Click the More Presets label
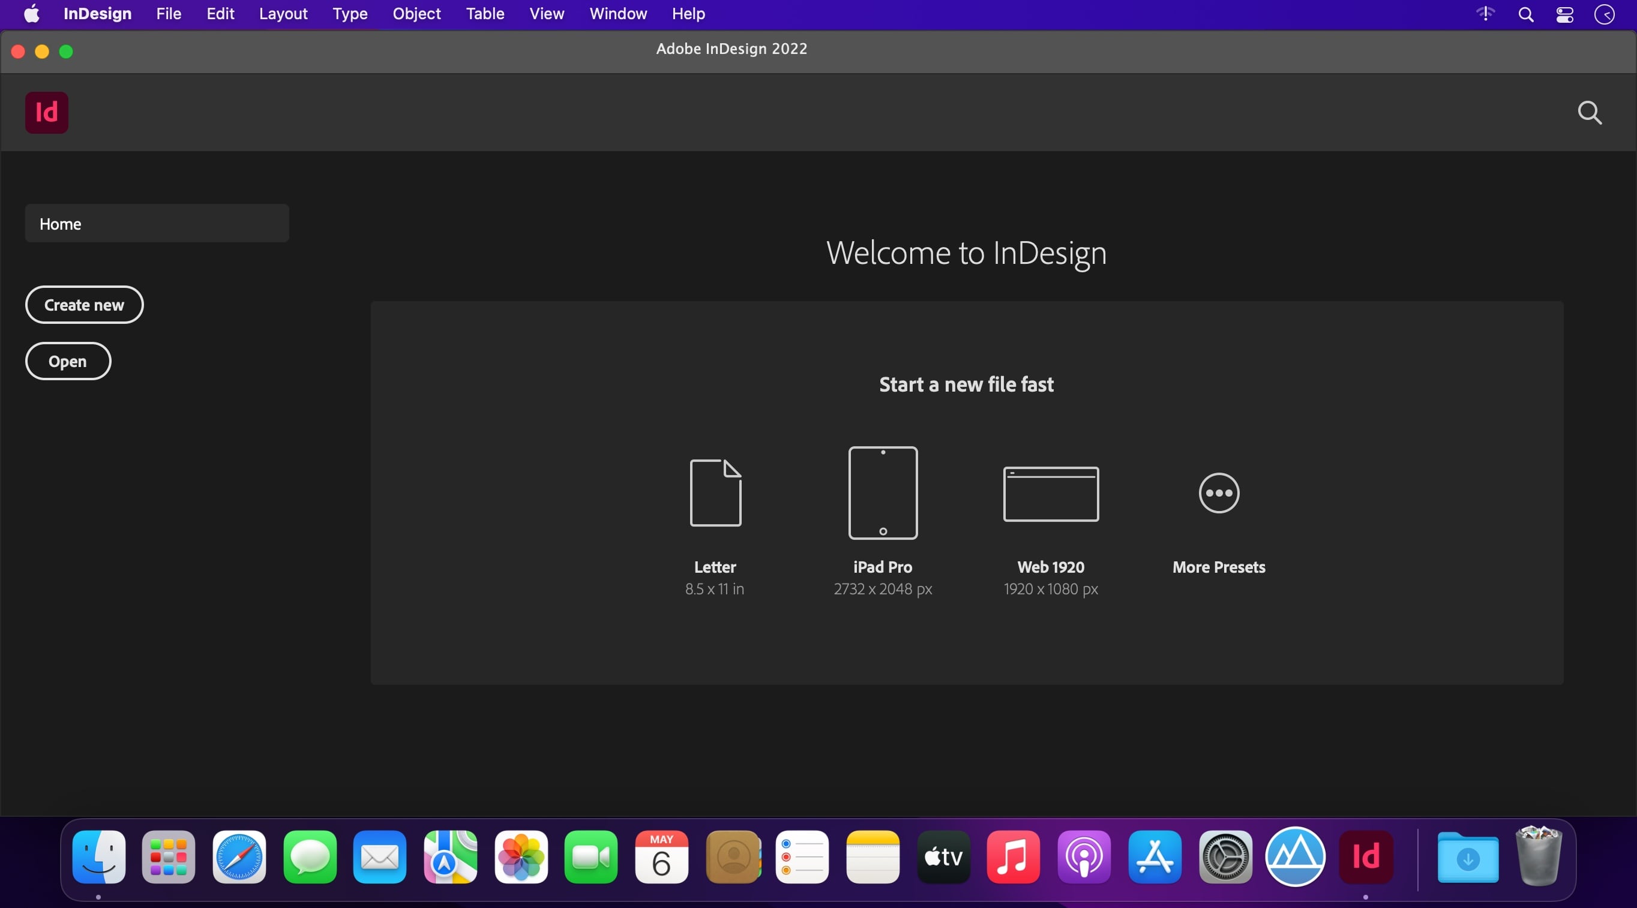This screenshot has height=908, width=1637. [x=1219, y=567]
